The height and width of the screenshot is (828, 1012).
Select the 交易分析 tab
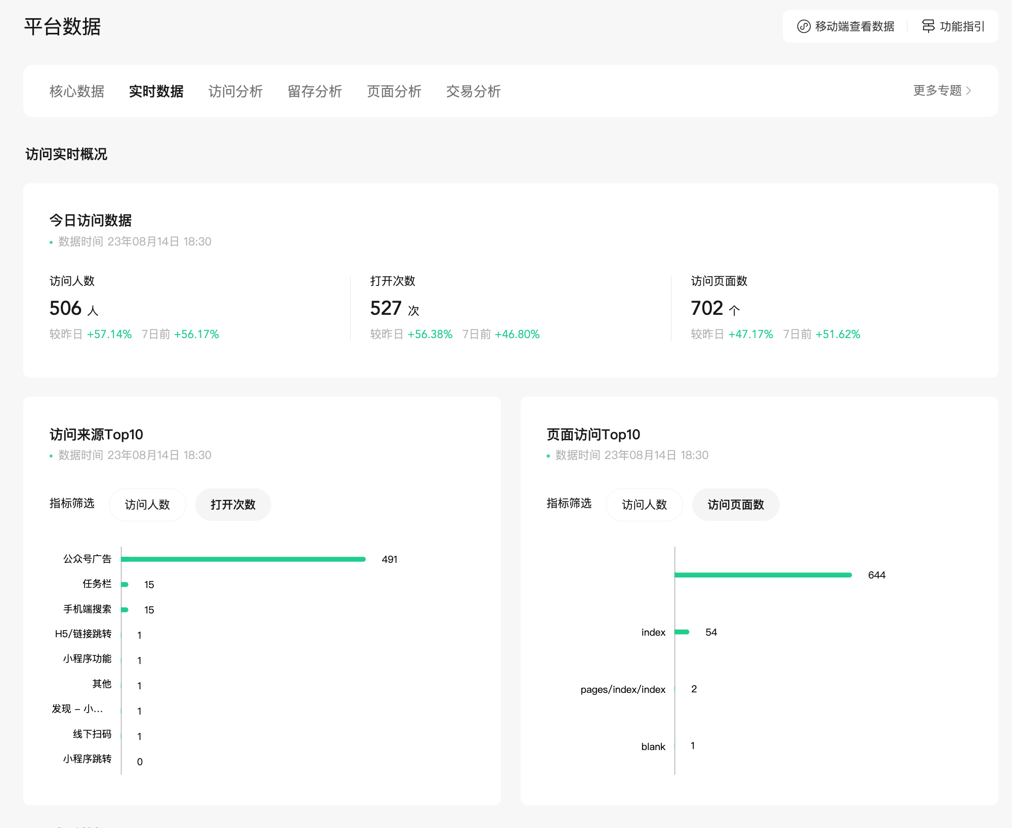point(474,91)
